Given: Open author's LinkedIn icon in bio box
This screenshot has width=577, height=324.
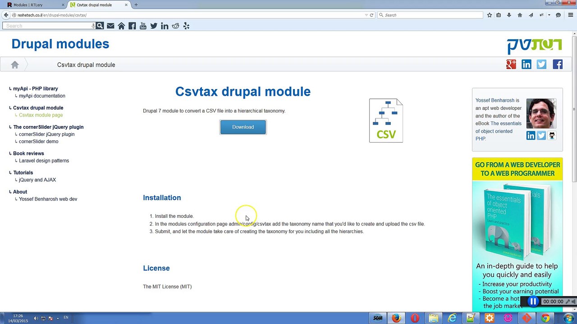Looking at the screenshot, I should 531,135.
